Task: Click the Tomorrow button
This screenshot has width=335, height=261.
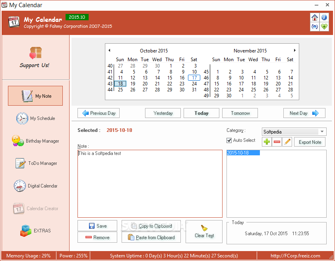Action: pyautogui.click(x=240, y=113)
